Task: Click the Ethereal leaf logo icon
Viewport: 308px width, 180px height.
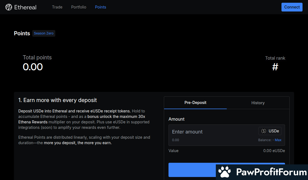Action: tap(9, 7)
